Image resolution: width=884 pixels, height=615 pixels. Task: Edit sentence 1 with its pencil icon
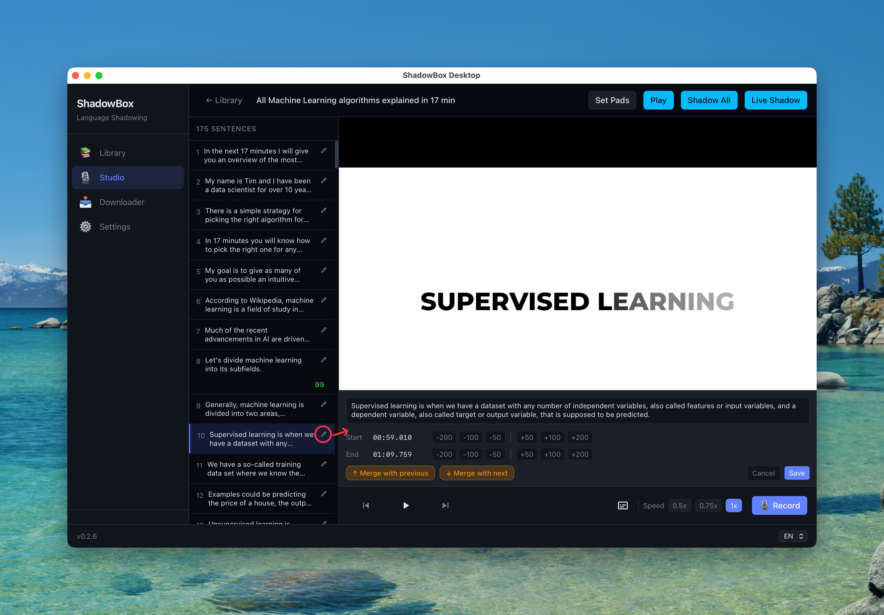coord(324,151)
